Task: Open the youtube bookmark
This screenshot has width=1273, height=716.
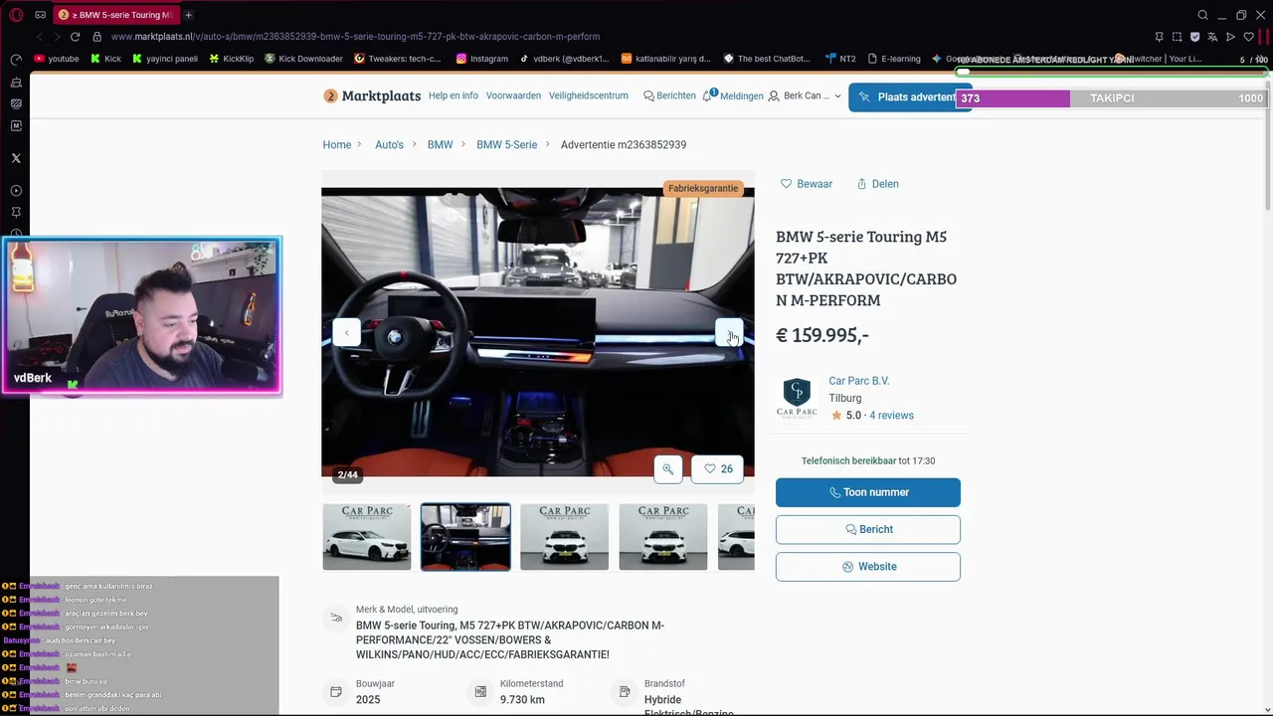Action: pos(57,59)
